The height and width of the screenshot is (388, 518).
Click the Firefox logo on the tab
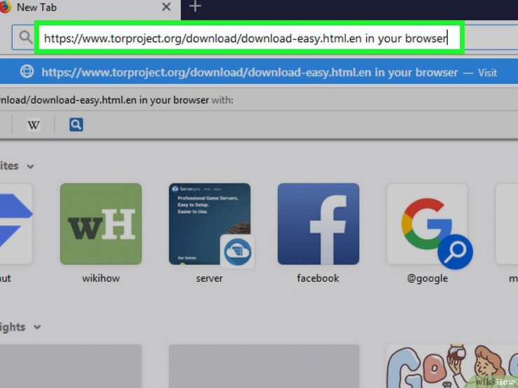point(5,6)
